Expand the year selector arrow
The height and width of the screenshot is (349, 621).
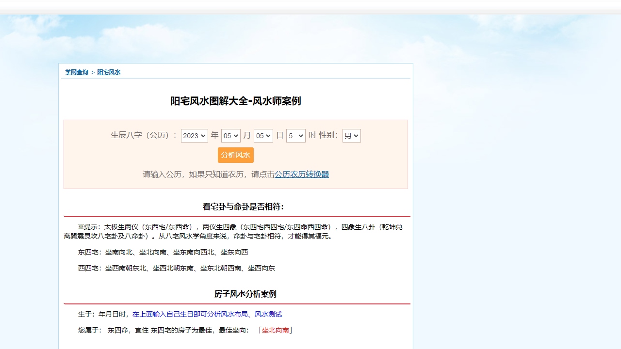204,136
